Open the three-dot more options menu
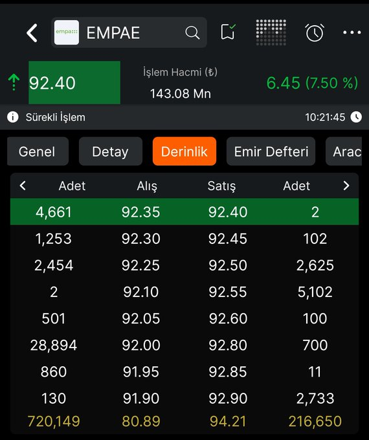The width and height of the screenshot is (369, 440). point(352,32)
